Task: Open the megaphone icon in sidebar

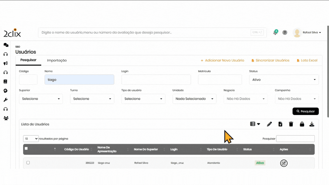Action: [5, 63]
